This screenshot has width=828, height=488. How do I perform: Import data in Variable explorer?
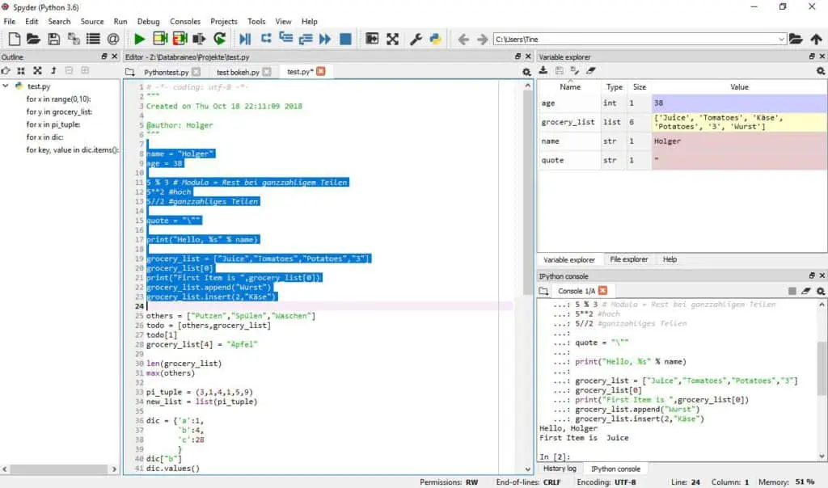(x=543, y=70)
